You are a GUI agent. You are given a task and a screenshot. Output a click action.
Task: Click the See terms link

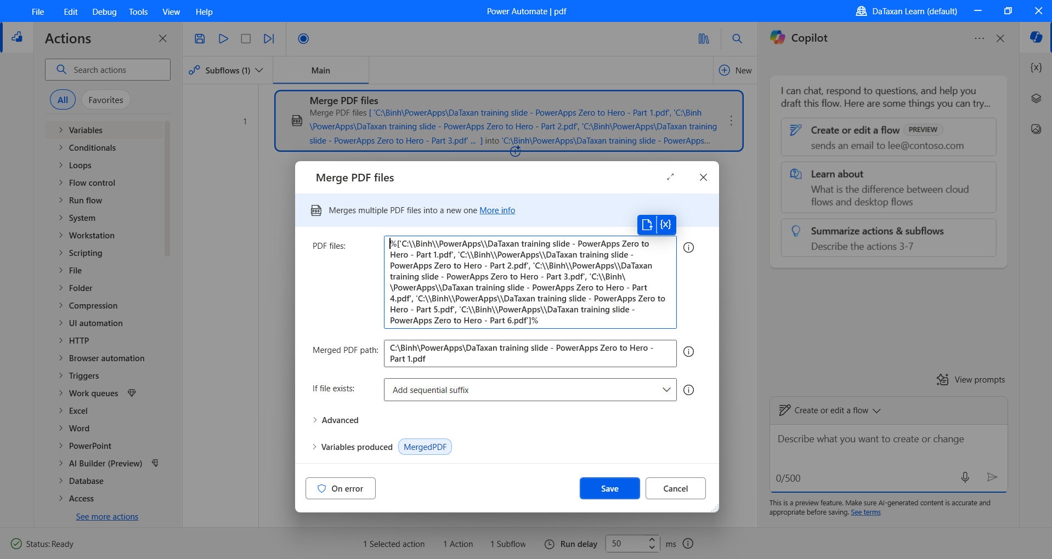click(x=866, y=512)
